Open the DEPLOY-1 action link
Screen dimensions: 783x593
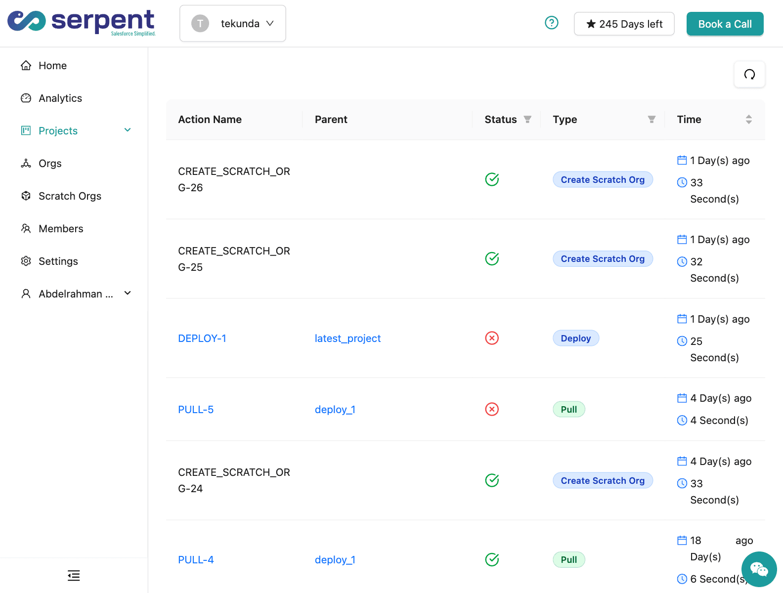click(202, 339)
